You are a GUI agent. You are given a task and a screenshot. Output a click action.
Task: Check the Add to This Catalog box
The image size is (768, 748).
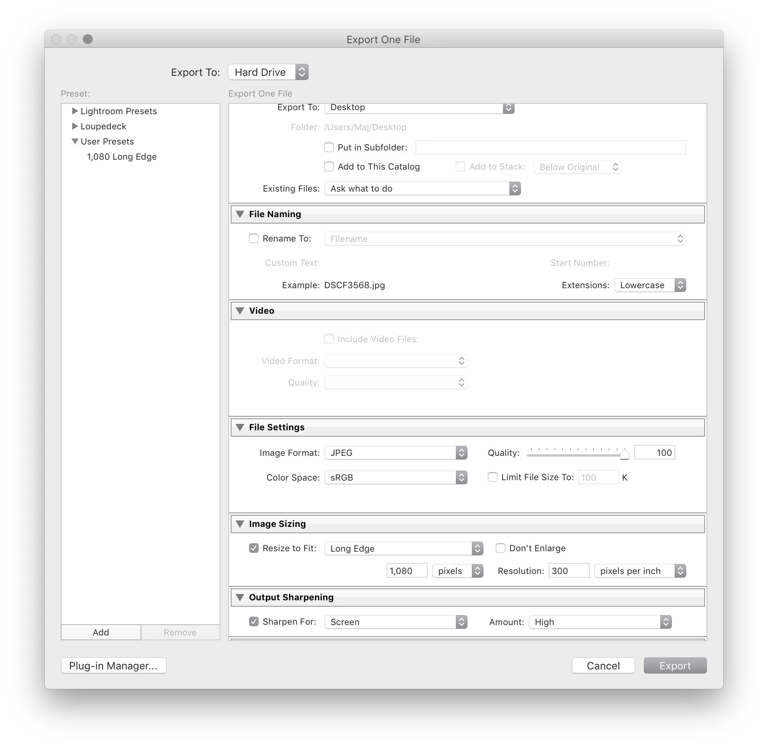(x=329, y=166)
